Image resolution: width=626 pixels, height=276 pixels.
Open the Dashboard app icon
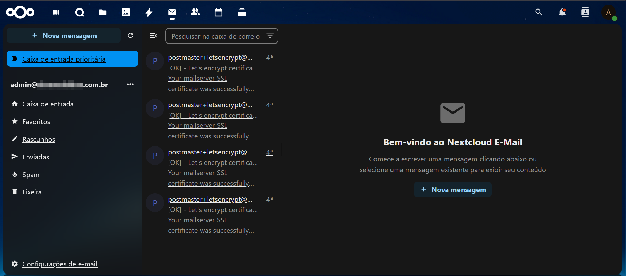coord(56,13)
